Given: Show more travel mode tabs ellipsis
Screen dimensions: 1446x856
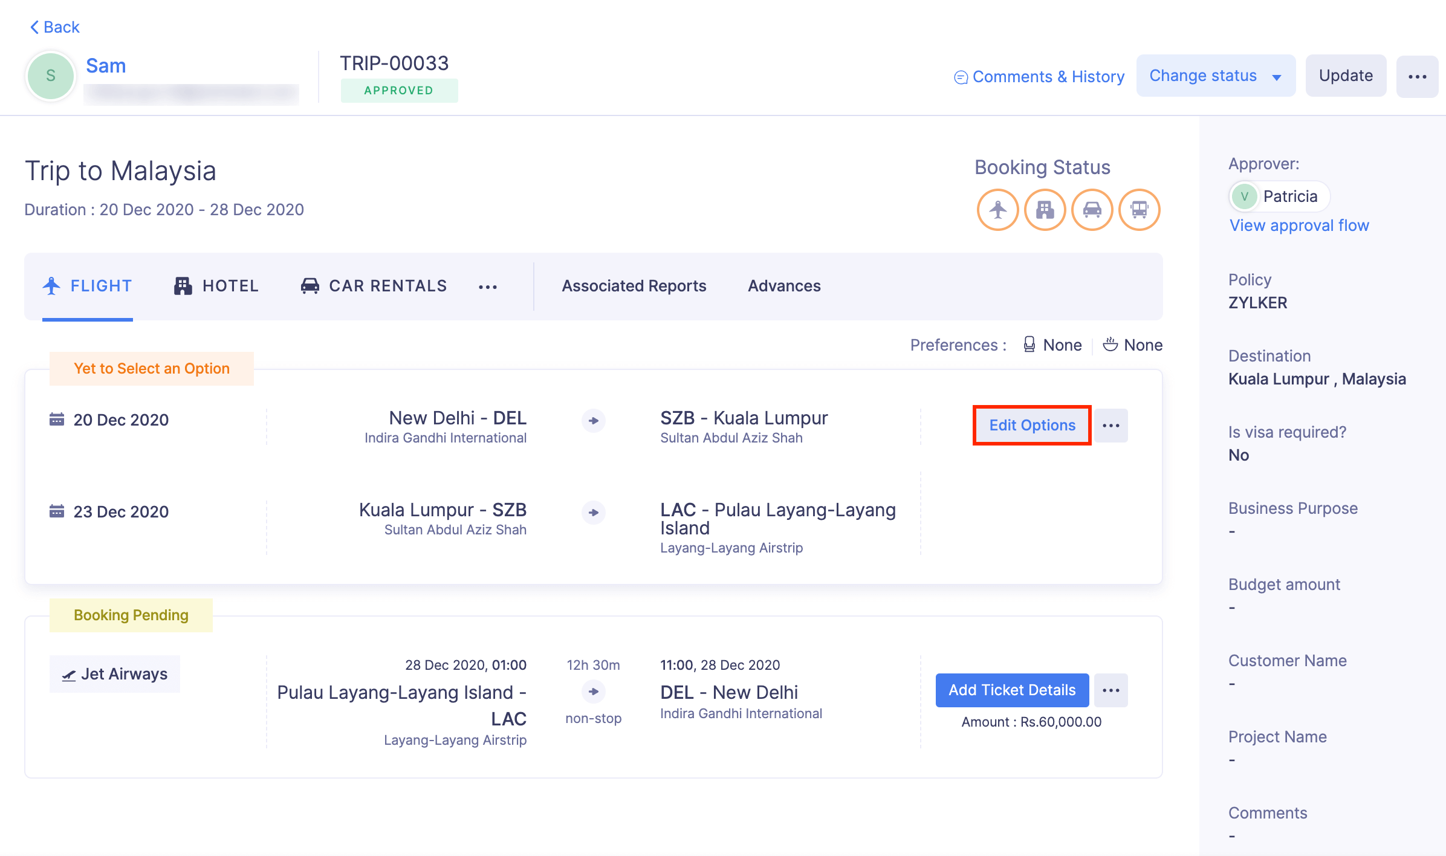Looking at the screenshot, I should 487,287.
